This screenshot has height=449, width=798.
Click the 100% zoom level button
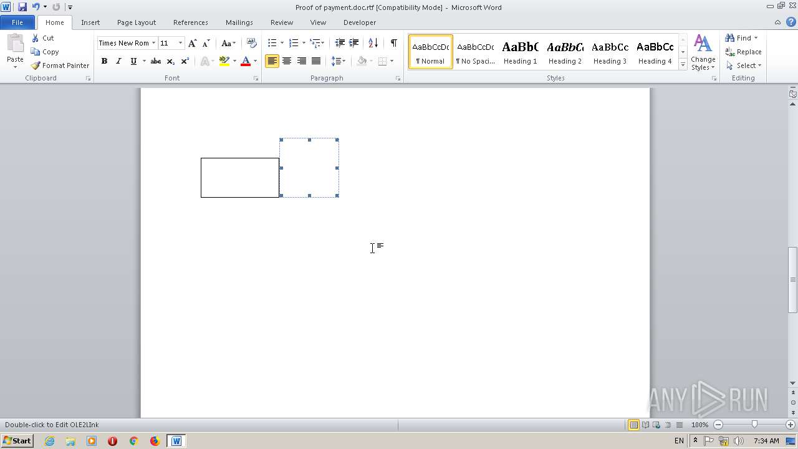[x=699, y=425]
